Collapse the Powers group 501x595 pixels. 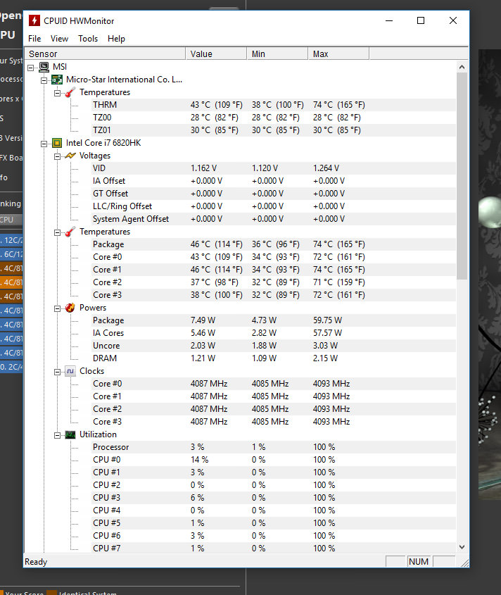pyautogui.click(x=57, y=308)
